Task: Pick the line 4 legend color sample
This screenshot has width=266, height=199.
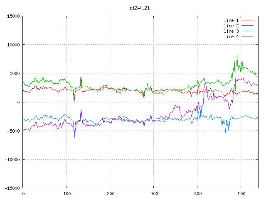Action: (248, 36)
